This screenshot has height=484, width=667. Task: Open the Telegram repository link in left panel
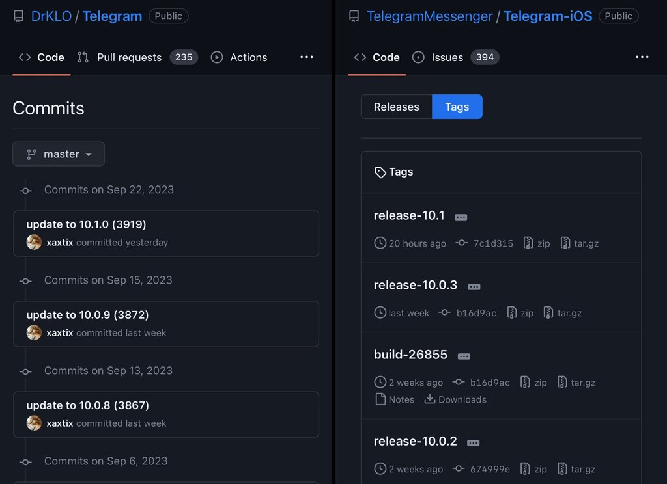112,16
